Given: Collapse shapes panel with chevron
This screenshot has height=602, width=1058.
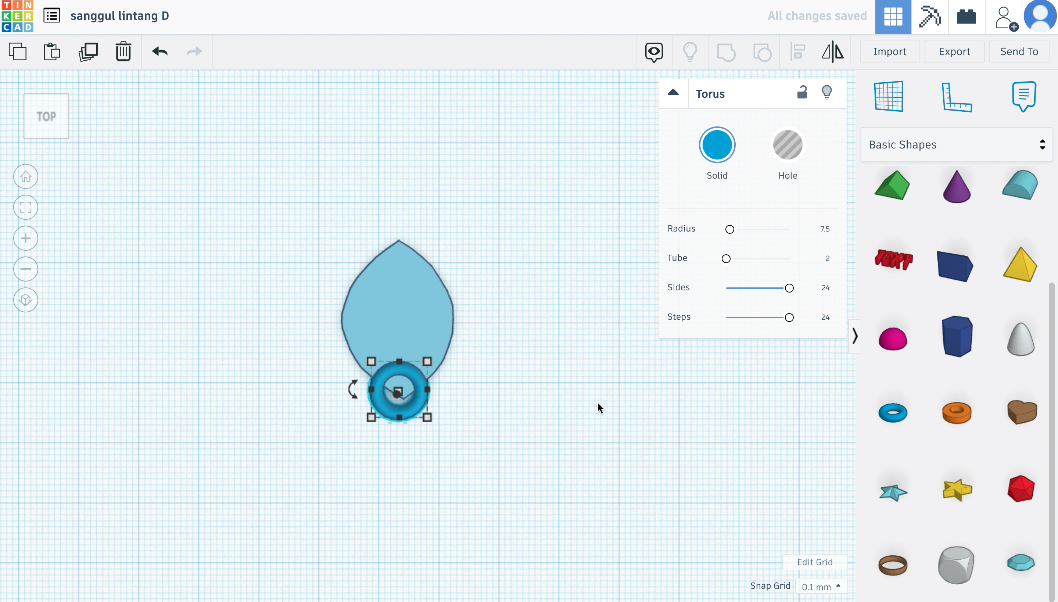Looking at the screenshot, I should [854, 336].
